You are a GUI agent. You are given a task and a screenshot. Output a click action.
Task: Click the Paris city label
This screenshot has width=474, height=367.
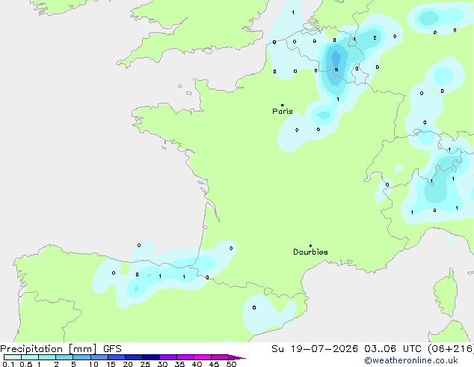(x=283, y=112)
